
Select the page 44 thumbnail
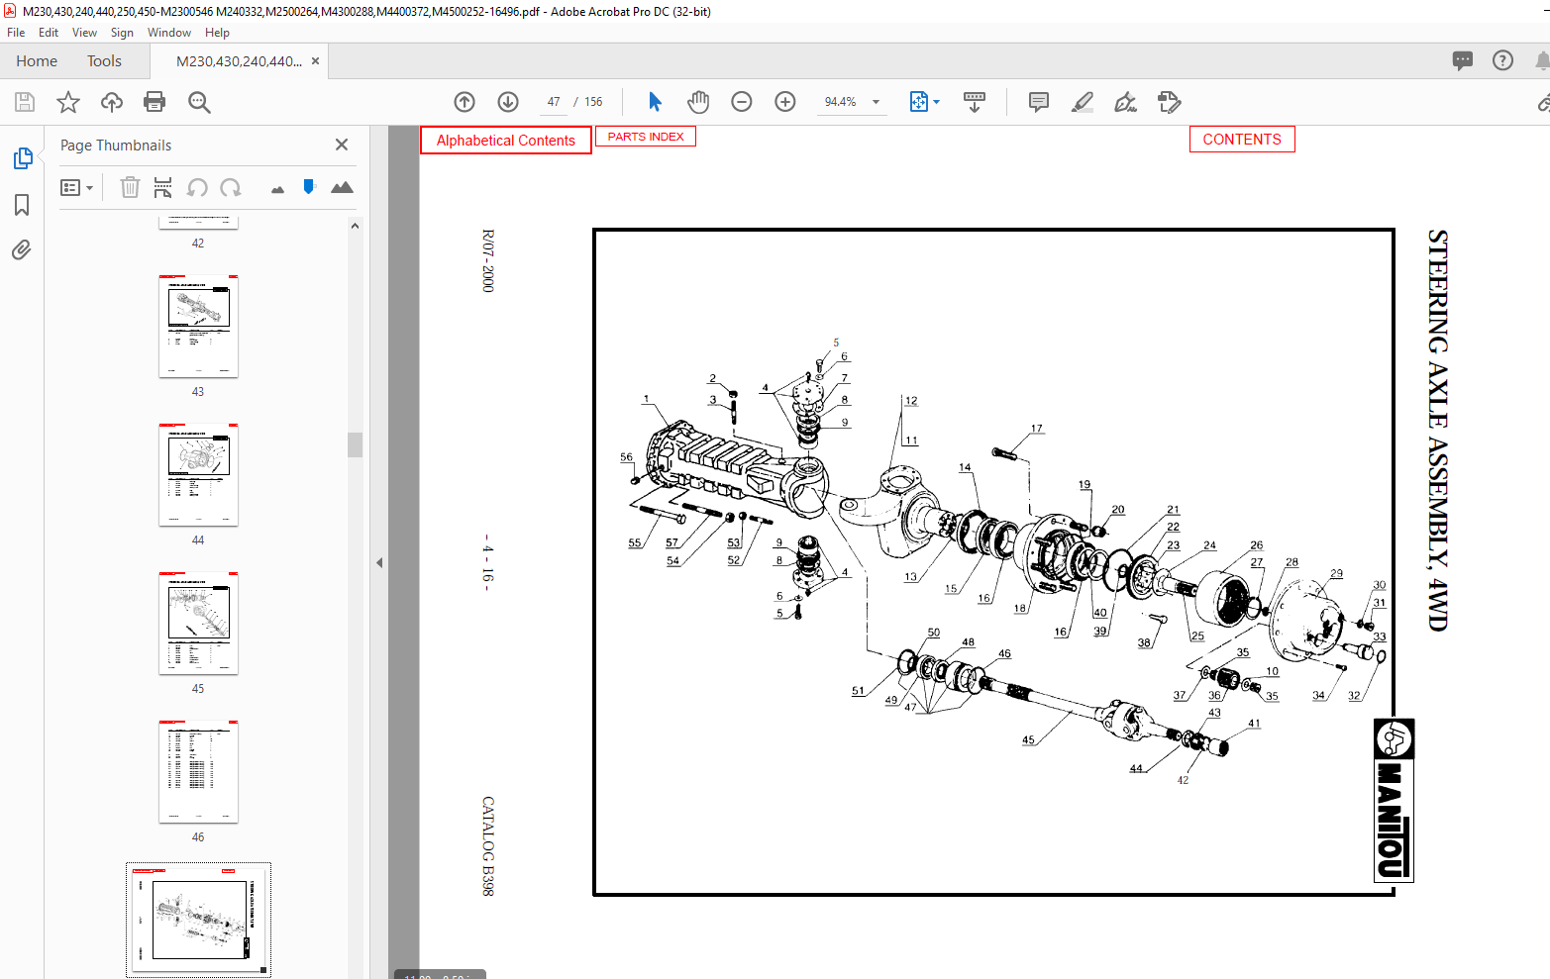[198, 474]
